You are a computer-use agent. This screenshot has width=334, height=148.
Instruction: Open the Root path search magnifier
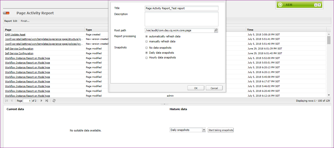tap(216, 30)
